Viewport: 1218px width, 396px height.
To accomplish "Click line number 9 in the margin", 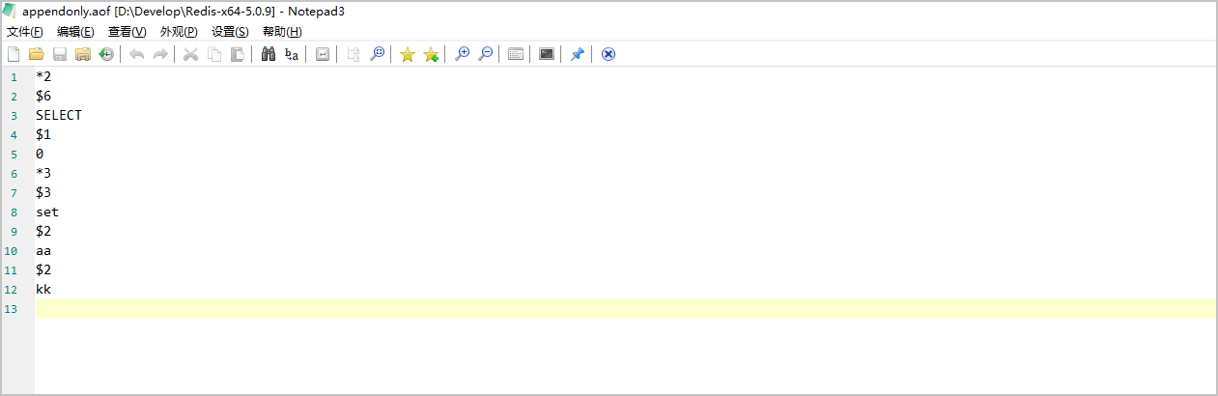I will [x=14, y=232].
